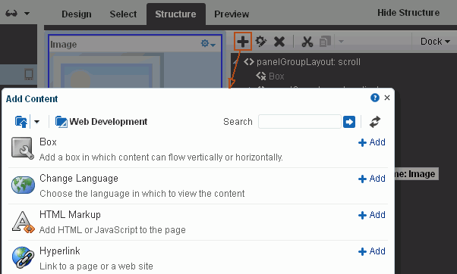Screen dimensions: 457x274
Task: Click the blue search arrow button
Action: 349,122
